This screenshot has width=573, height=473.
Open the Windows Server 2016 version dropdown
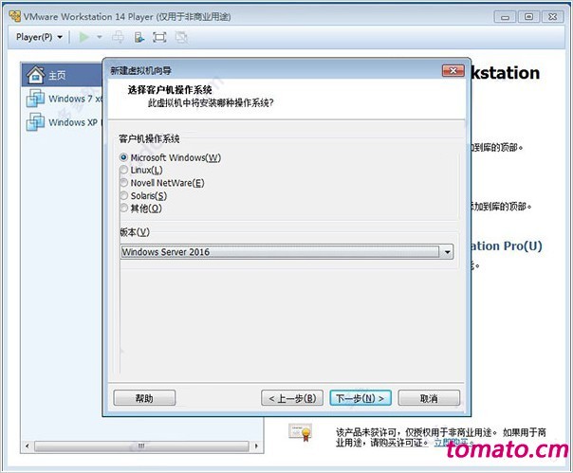click(x=286, y=252)
